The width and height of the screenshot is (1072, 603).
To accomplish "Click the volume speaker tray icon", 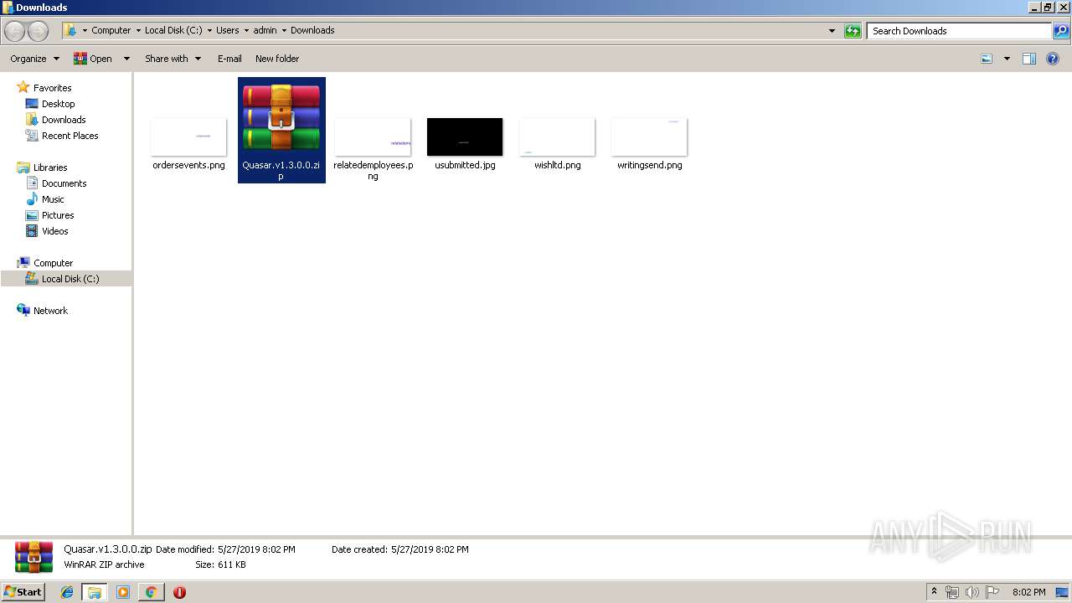I will 971,592.
